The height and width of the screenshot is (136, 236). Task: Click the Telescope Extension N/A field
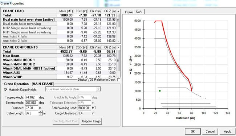(84, 103)
